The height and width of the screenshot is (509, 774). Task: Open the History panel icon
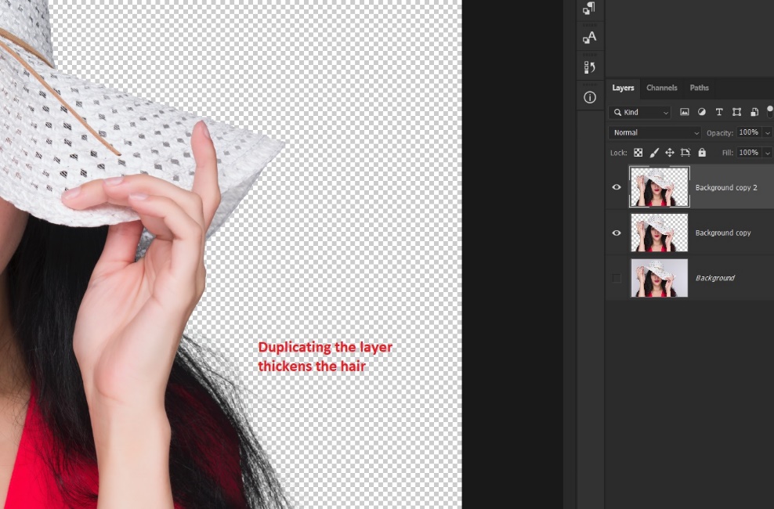pyautogui.click(x=590, y=67)
